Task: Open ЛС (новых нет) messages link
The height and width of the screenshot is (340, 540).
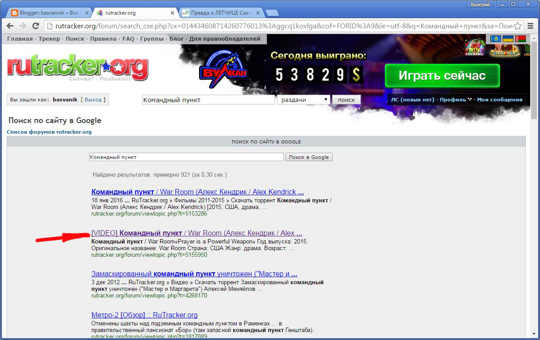Action: [412, 100]
